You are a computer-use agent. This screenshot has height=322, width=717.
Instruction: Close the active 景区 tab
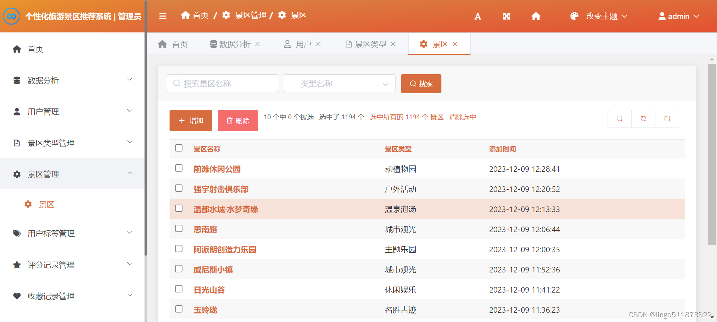(x=455, y=44)
